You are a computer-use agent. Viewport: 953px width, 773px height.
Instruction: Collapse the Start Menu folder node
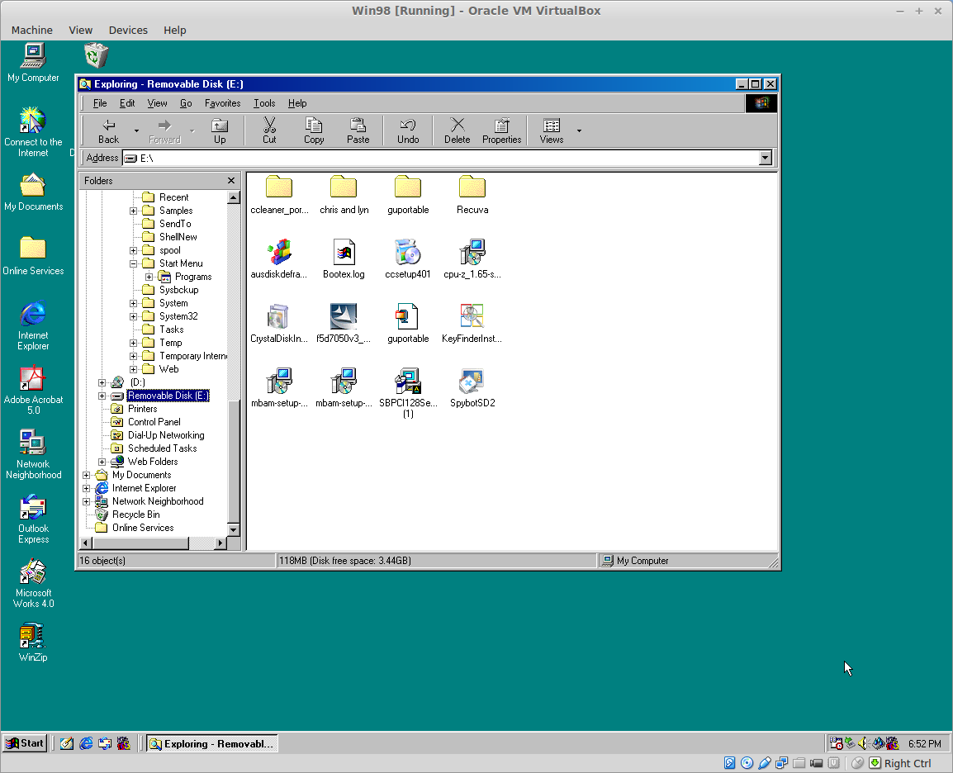tap(133, 263)
